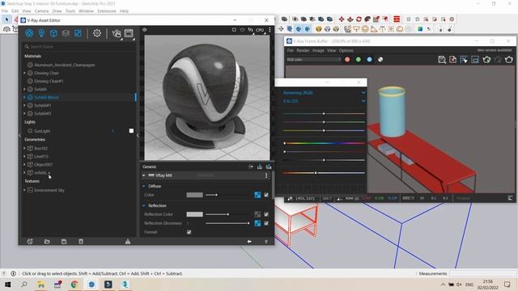Image resolution: width=518 pixels, height=291 pixels.
Task: Open preview swatch three-dot menu
Action: 270,30
